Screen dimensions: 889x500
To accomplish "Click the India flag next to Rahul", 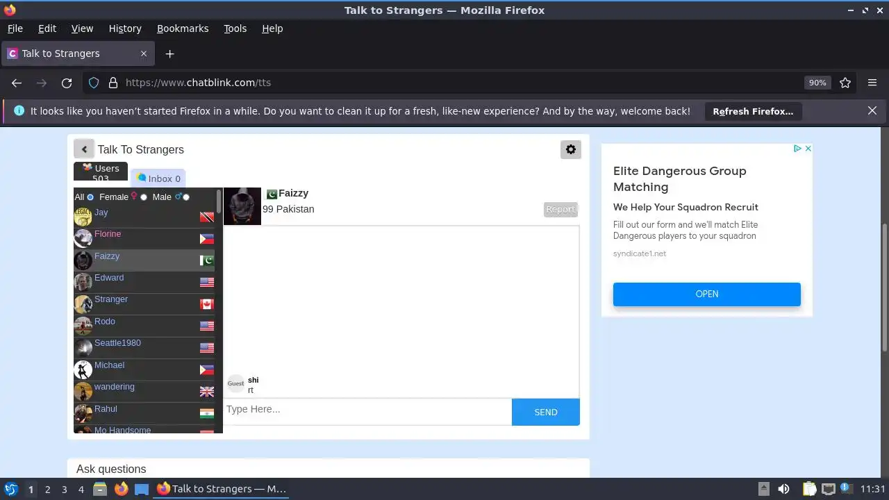I will (x=207, y=413).
